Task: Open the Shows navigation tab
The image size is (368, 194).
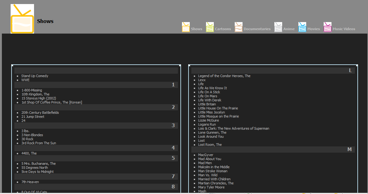Action: pyautogui.click(x=196, y=29)
